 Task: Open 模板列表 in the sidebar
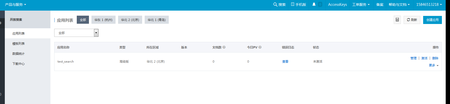(28, 43)
